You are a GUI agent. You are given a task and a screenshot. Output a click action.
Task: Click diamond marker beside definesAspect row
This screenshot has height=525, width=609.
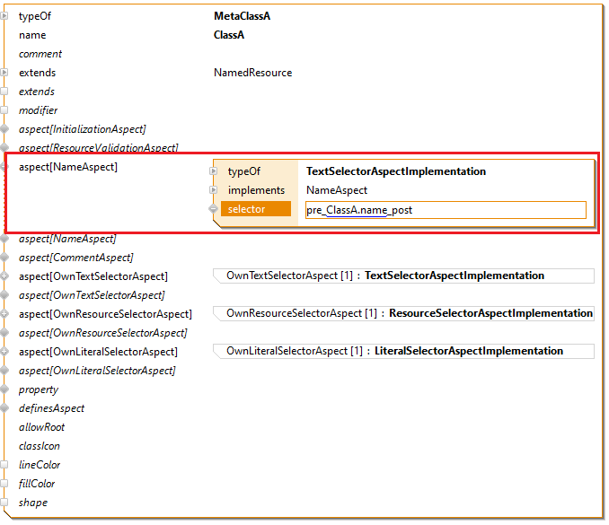pyautogui.click(x=4, y=408)
